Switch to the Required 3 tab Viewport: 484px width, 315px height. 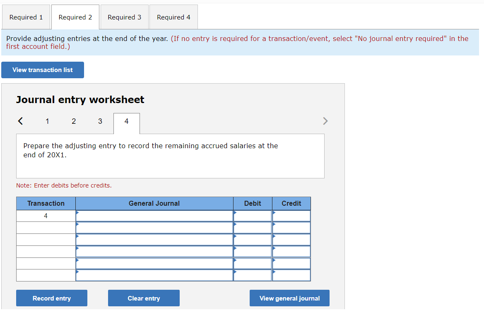coord(124,17)
